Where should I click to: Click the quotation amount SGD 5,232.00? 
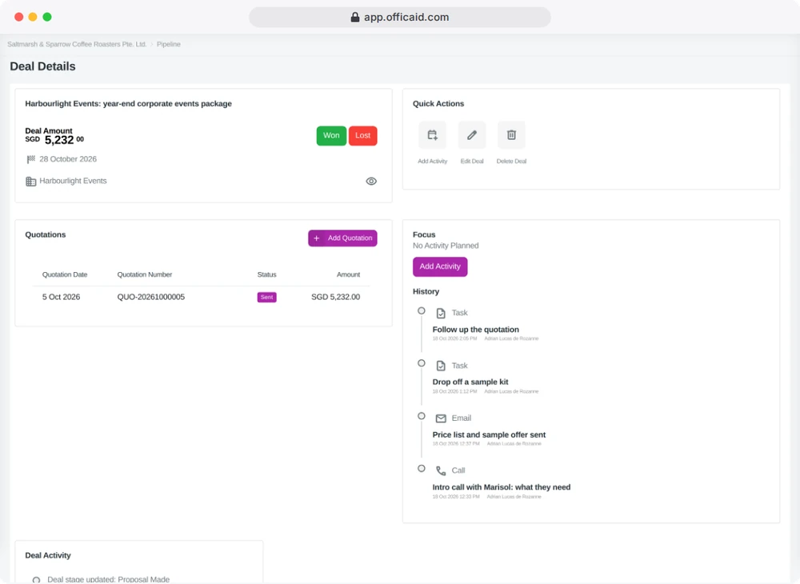tap(336, 297)
